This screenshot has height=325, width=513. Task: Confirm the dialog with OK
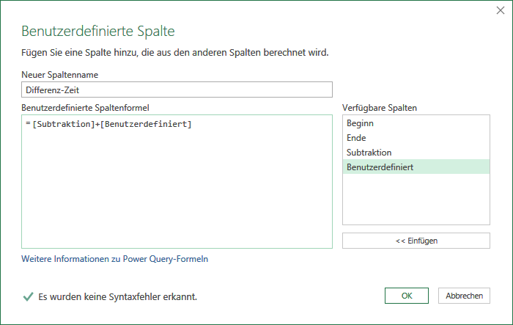407,296
